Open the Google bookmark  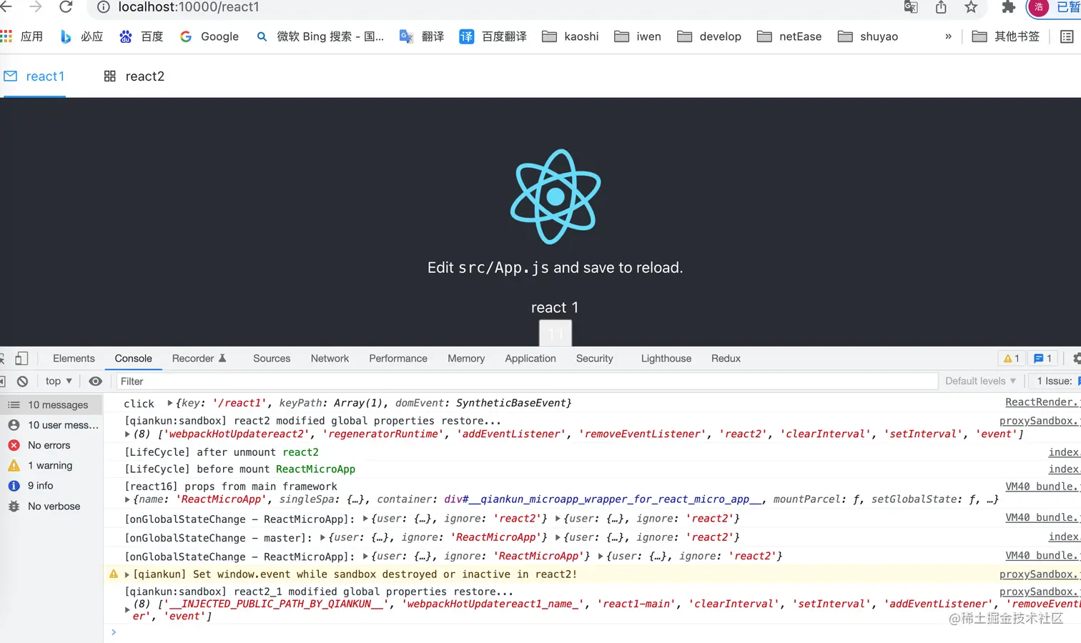point(209,36)
